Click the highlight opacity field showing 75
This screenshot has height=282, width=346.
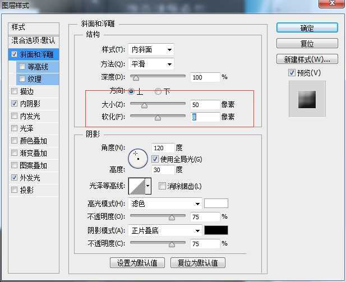(x=205, y=217)
